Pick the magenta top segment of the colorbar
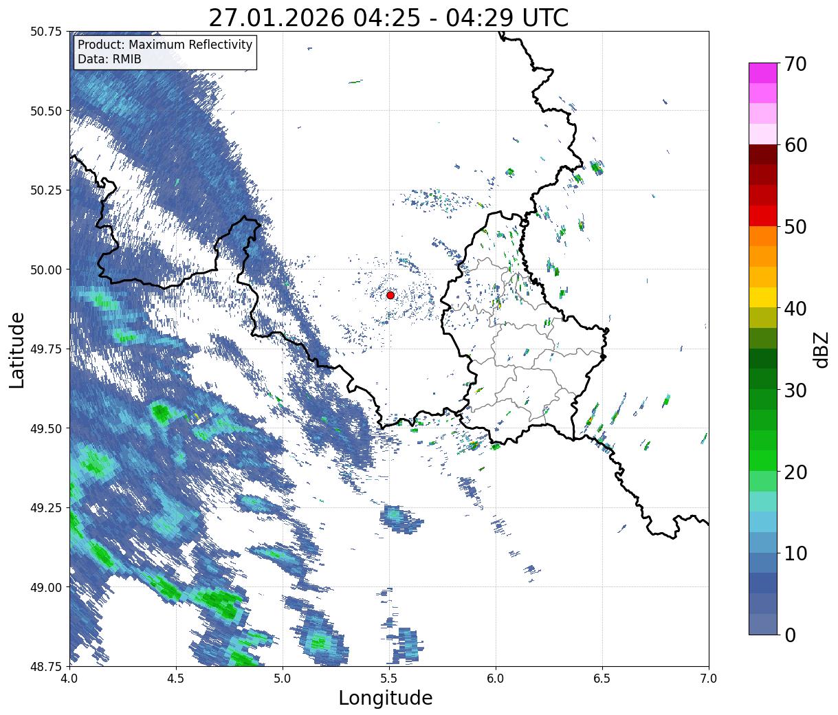 [x=763, y=73]
